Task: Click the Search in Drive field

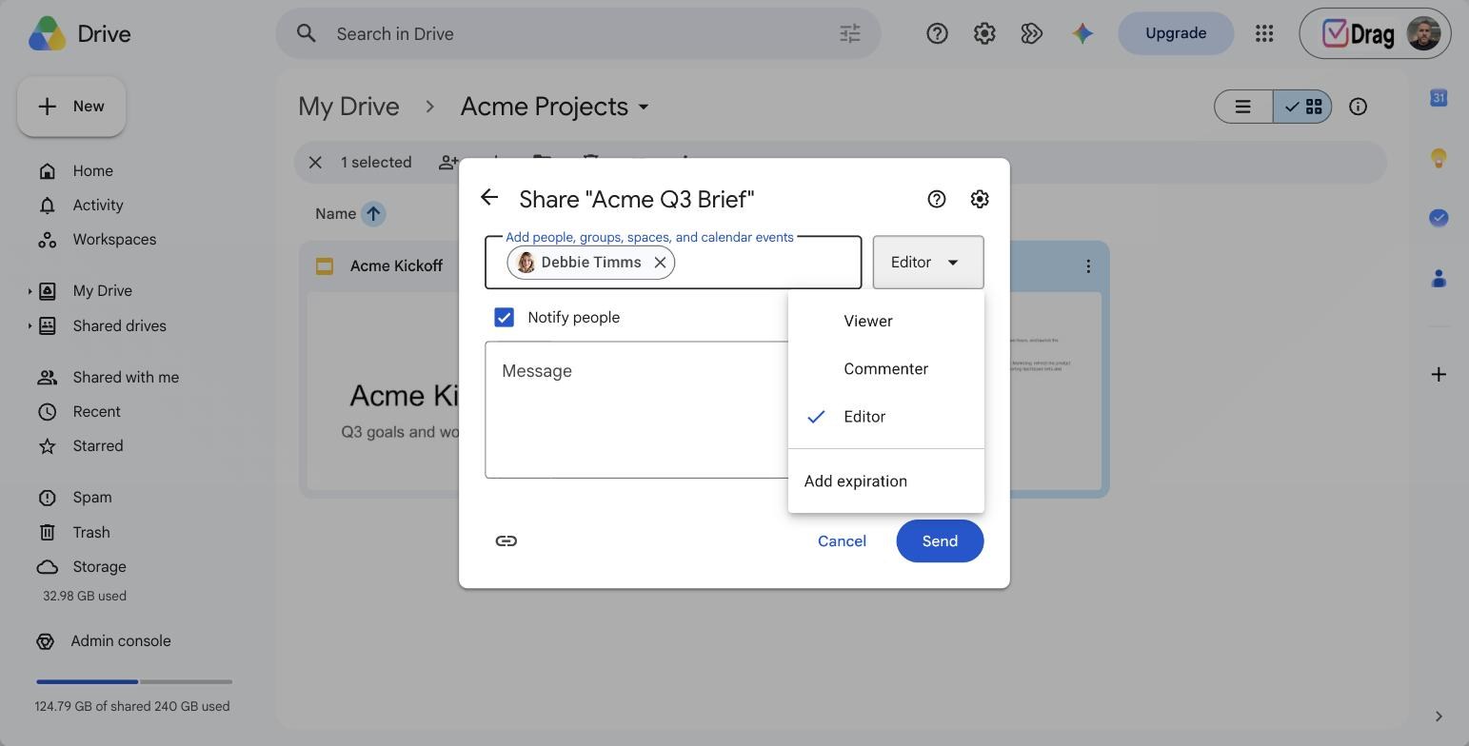Action: pyautogui.click(x=579, y=33)
